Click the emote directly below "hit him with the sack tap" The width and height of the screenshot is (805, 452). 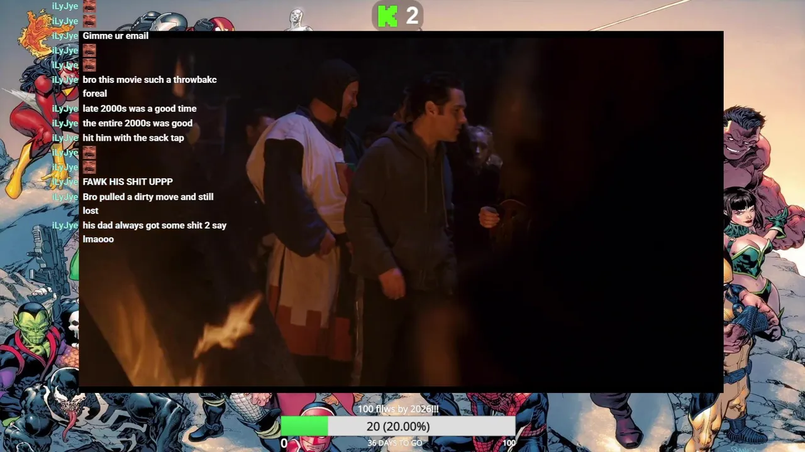pyautogui.click(x=89, y=153)
